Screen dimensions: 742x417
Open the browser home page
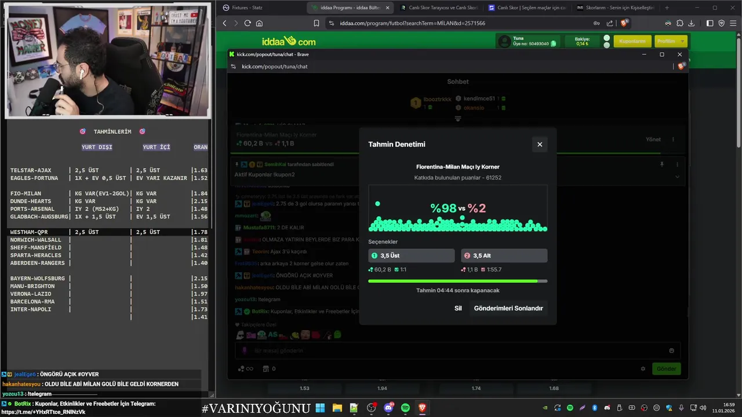tap(259, 23)
